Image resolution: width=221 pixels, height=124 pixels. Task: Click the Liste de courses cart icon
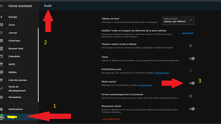[x=1, y=80]
